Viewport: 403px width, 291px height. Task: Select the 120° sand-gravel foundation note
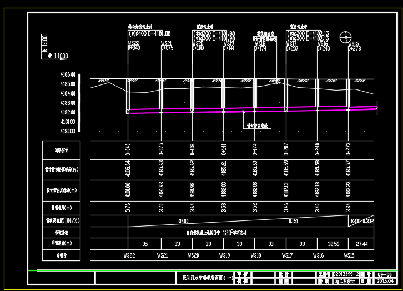pyautogui.click(x=216, y=233)
